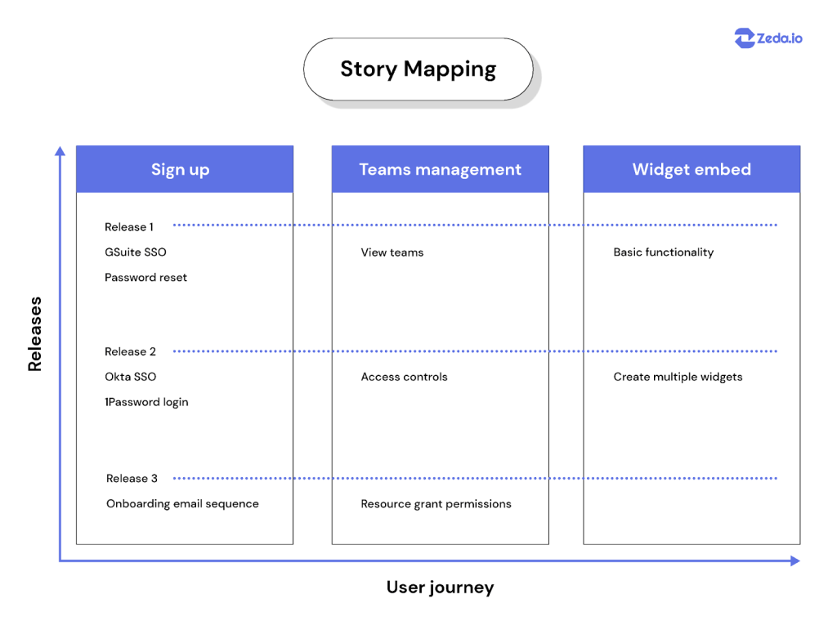Click the Zeda.io logo
837x643 pixels.
[x=768, y=38]
